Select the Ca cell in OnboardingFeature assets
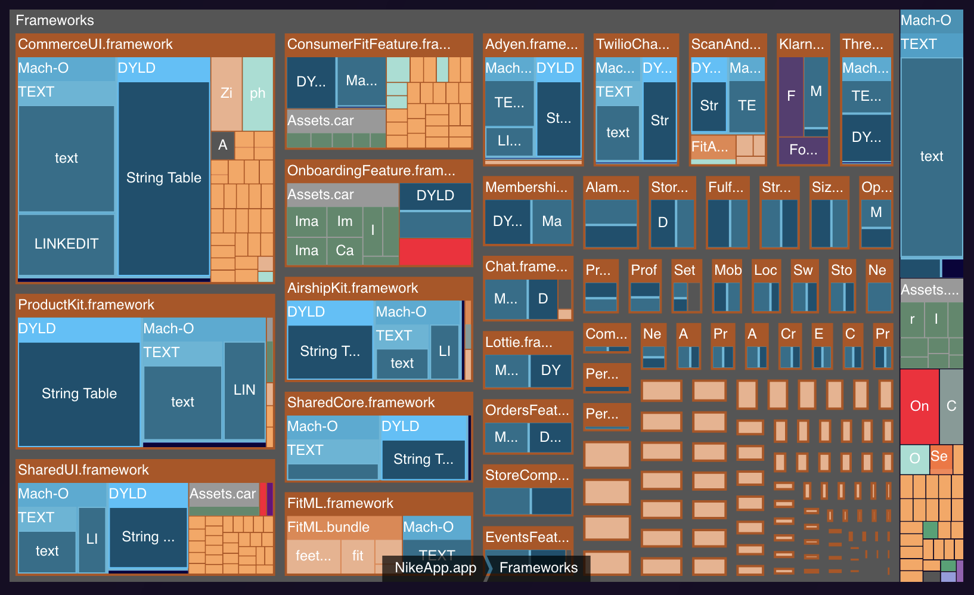The width and height of the screenshot is (974, 595). (x=345, y=250)
